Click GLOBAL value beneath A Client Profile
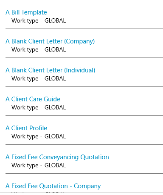 55,136
